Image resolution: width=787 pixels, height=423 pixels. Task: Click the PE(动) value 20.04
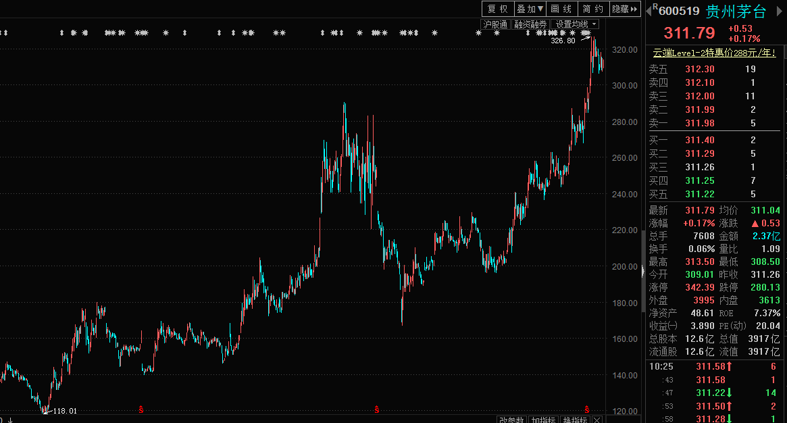click(x=768, y=326)
